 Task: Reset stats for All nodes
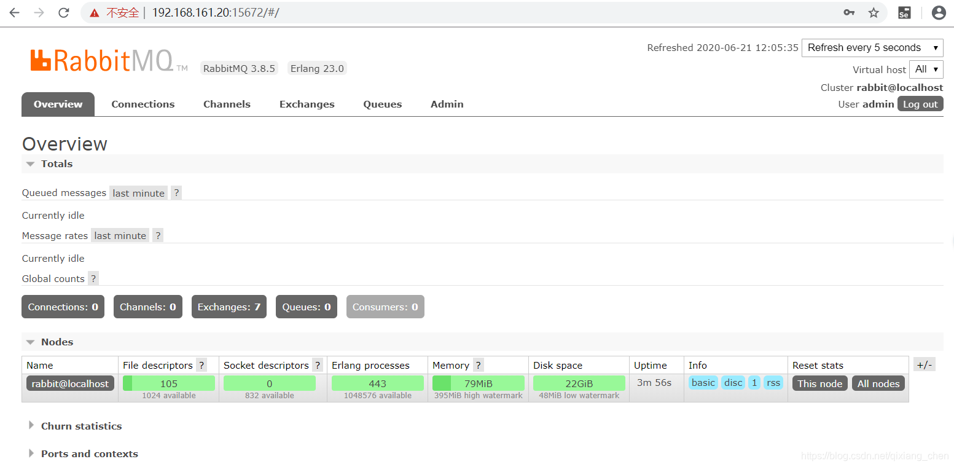click(x=878, y=383)
